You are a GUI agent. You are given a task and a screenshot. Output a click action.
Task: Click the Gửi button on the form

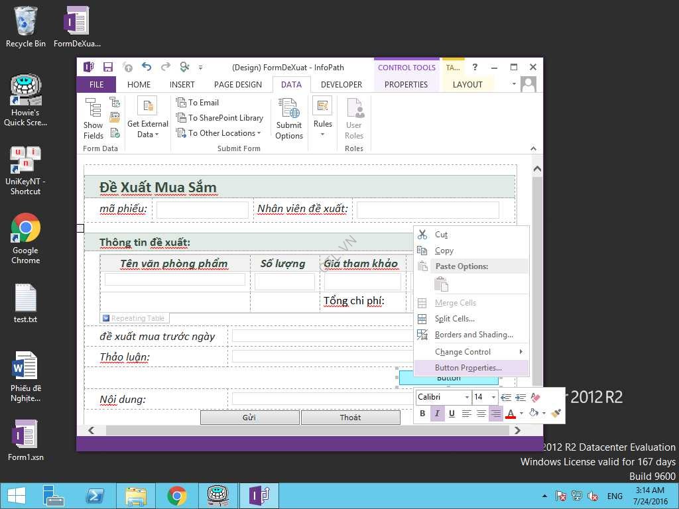pos(249,418)
